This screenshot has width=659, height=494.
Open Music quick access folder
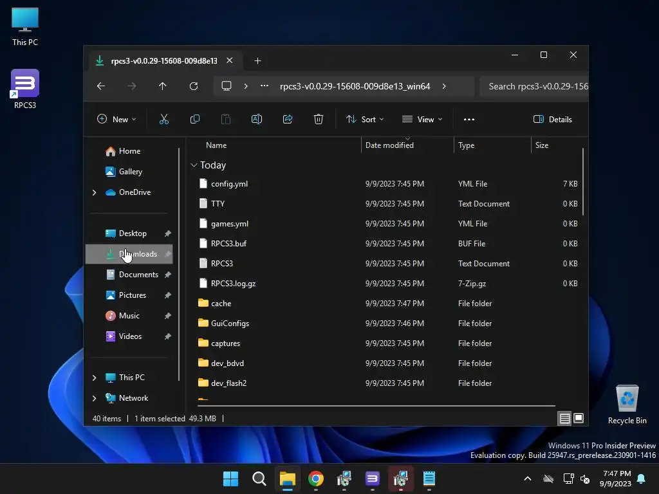pyautogui.click(x=129, y=315)
